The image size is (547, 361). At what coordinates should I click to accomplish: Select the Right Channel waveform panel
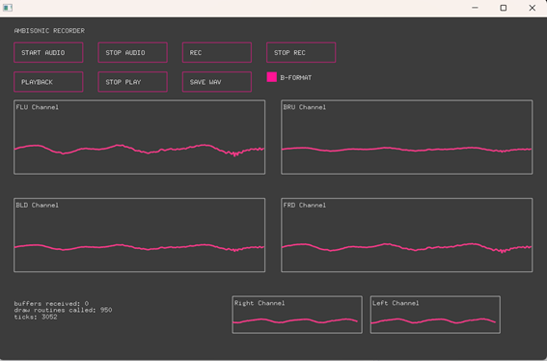(x=297, y=315)
